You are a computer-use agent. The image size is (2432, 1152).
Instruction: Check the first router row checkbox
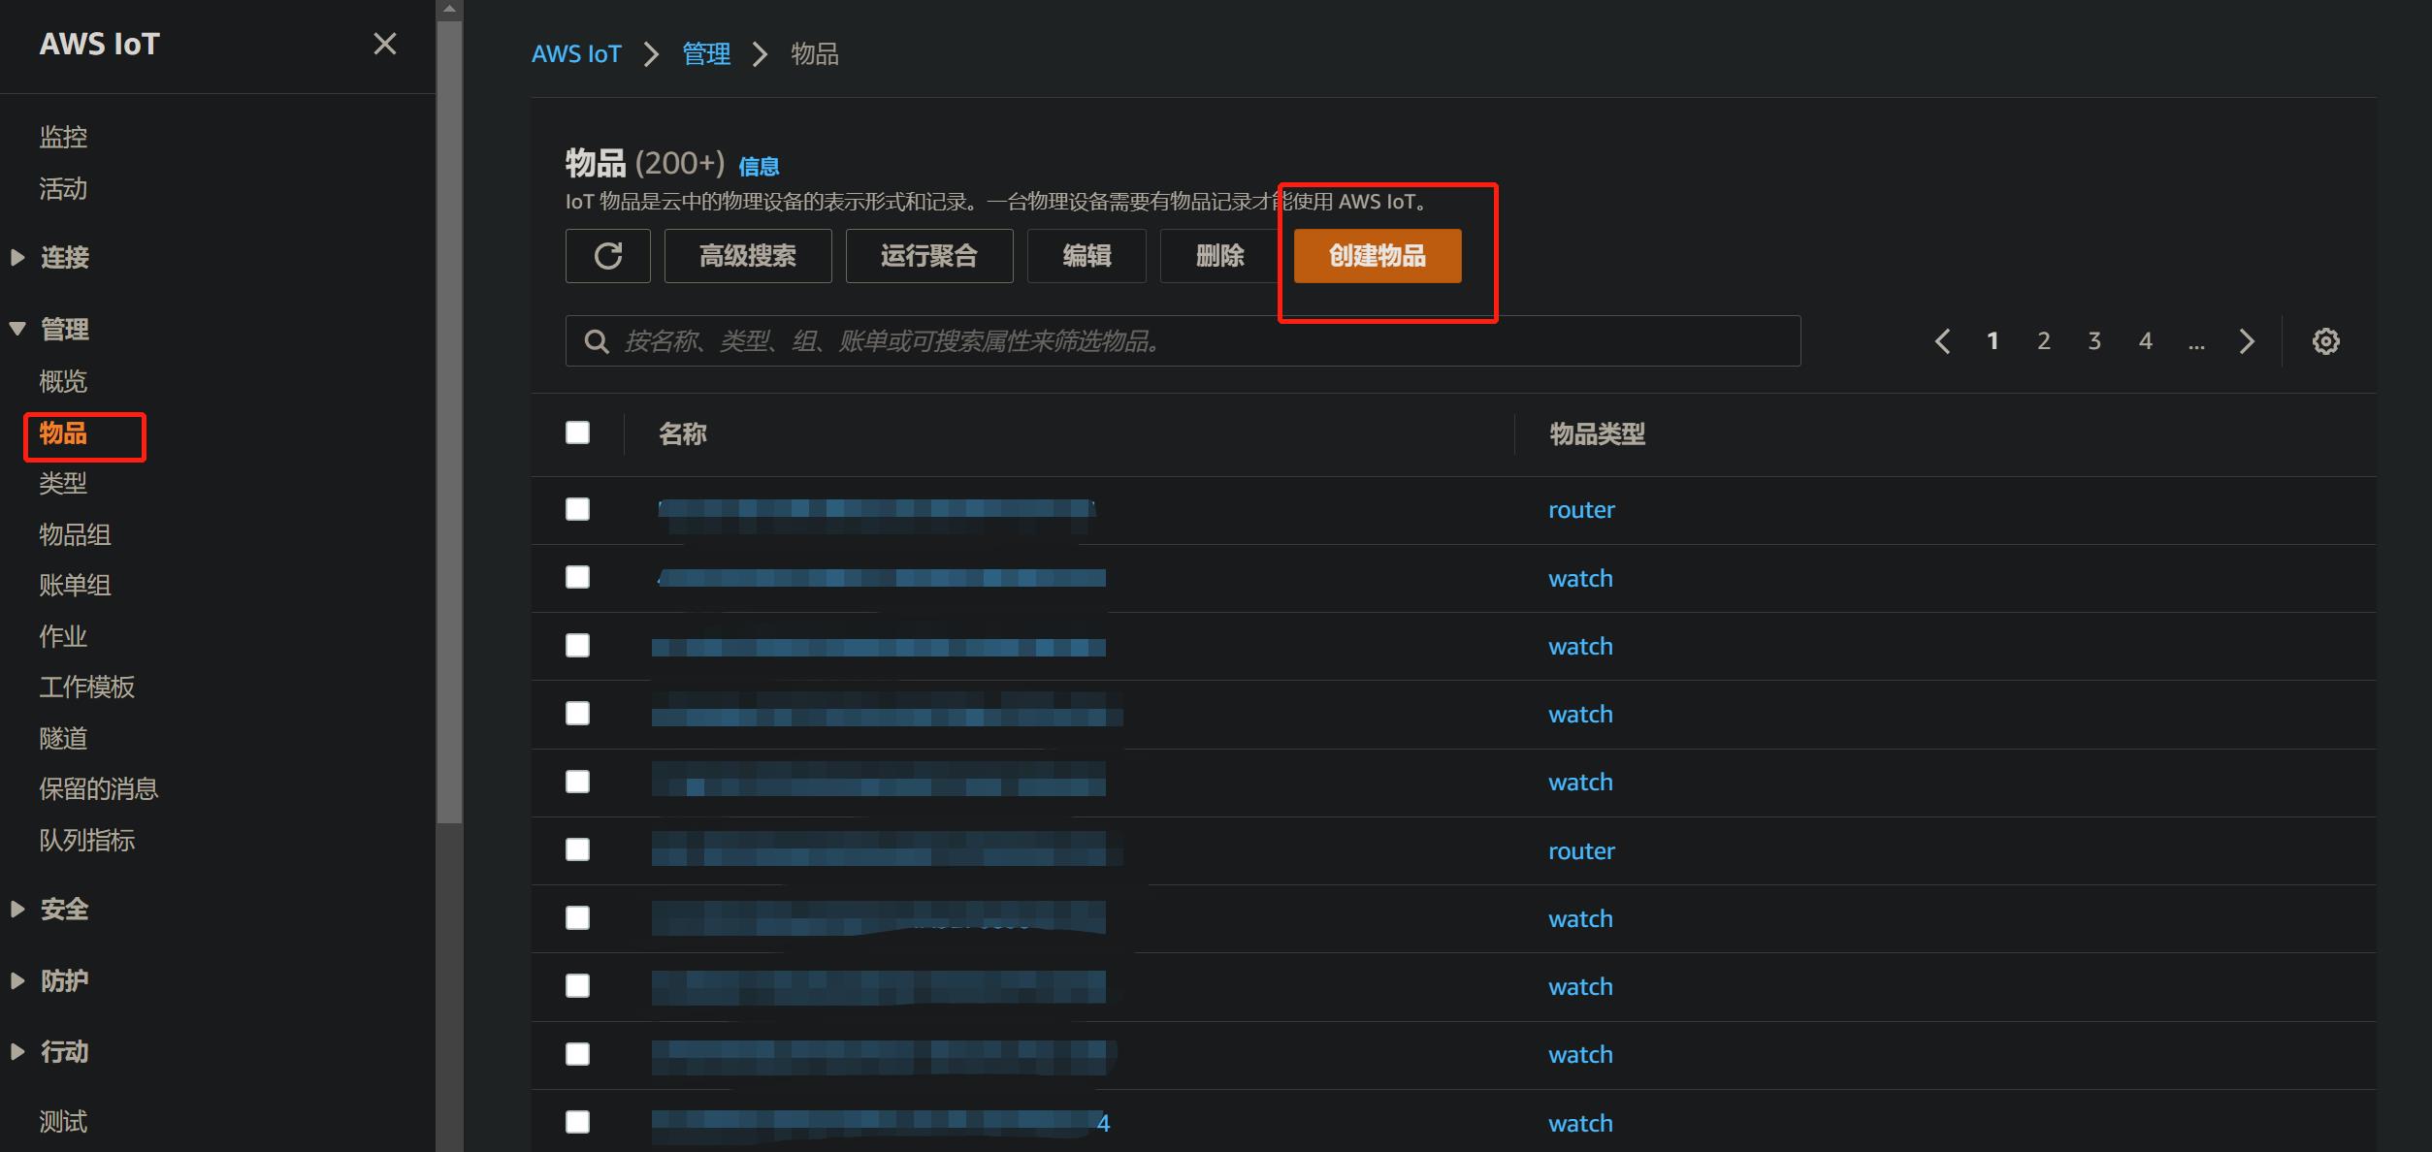tap(577, 509)
